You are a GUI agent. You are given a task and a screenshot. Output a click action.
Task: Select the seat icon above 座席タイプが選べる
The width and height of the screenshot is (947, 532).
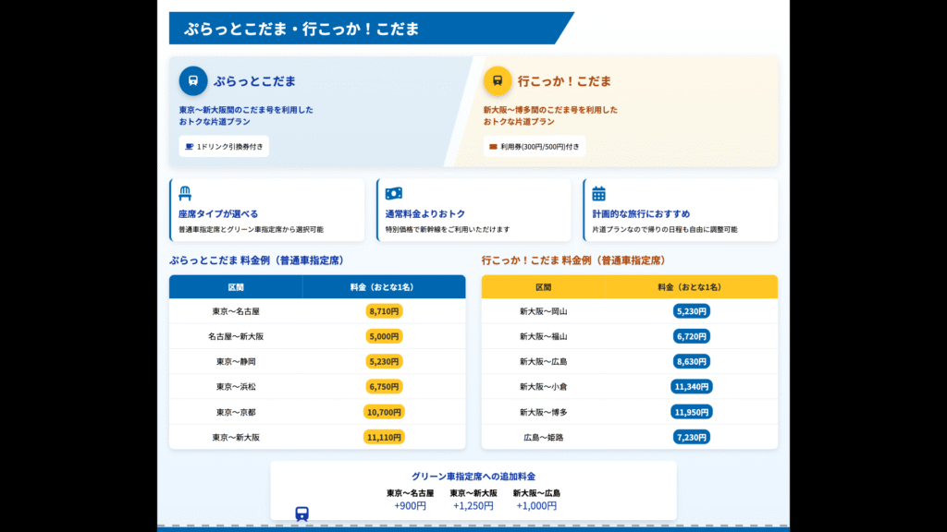click(185, 193)
